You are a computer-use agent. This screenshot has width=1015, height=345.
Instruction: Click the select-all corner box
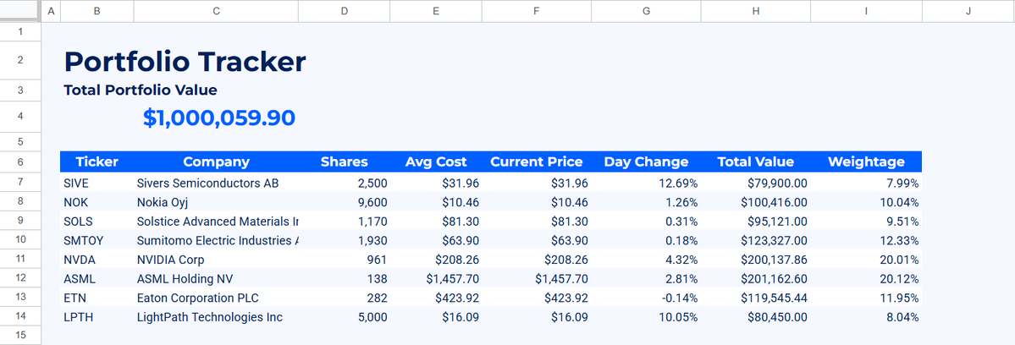(x=20, y=11)
